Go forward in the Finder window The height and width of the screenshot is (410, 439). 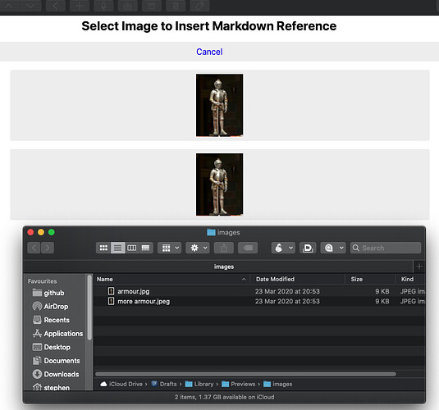click(x=48, y=248)
